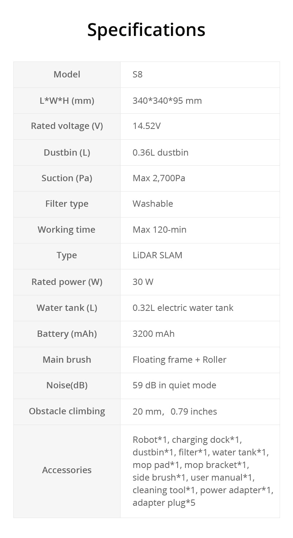Click the Accessories label cell
The image size is (293, 538).
(x=67, y=470)
